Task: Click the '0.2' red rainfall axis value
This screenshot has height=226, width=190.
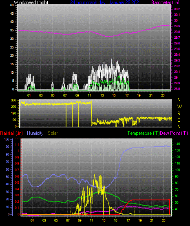Action: pos(17,202)
